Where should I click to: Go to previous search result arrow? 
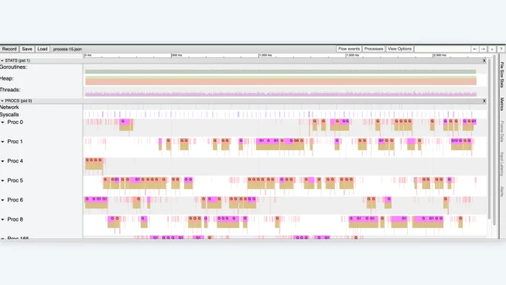475,49
